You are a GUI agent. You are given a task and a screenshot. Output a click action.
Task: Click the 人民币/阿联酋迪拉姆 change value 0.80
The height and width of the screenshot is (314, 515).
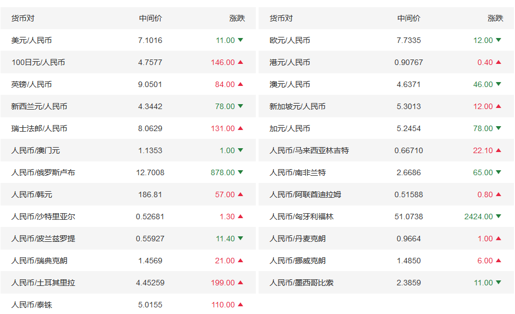click(x=485, y=194)
